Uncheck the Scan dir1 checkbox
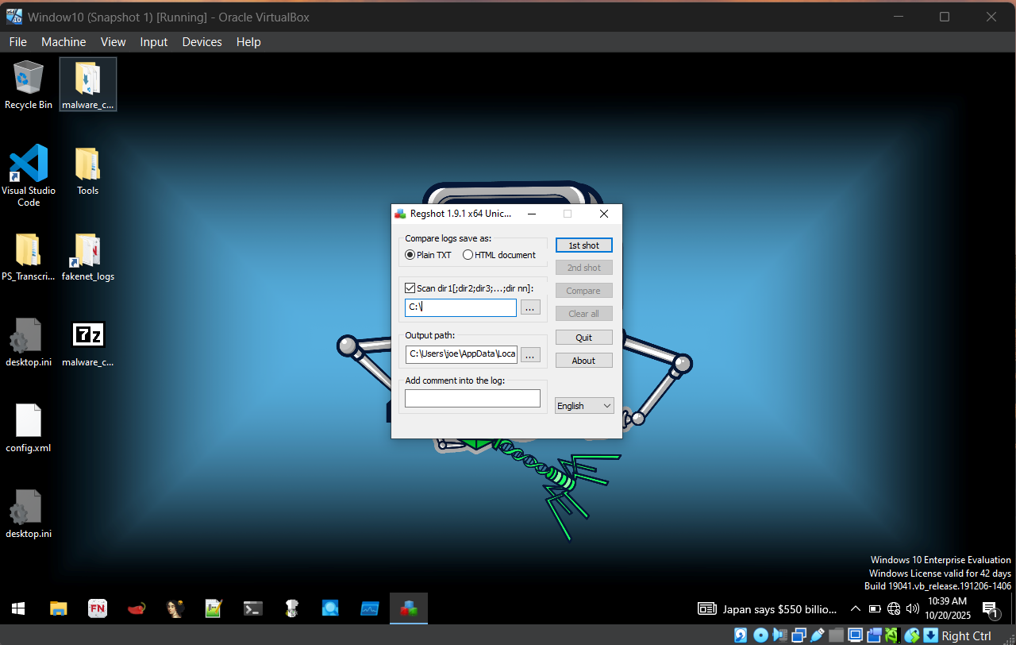1016x645 pixels. tap(410, 288)
